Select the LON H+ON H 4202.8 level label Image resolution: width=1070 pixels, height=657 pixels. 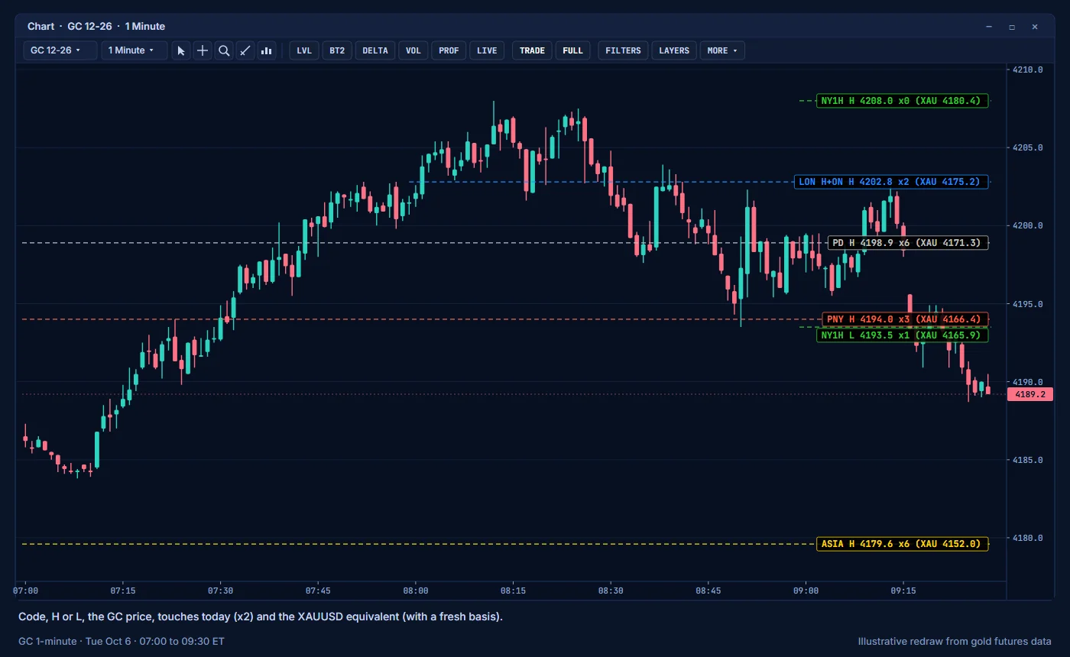pyautogui.click(x=892, y=182)
